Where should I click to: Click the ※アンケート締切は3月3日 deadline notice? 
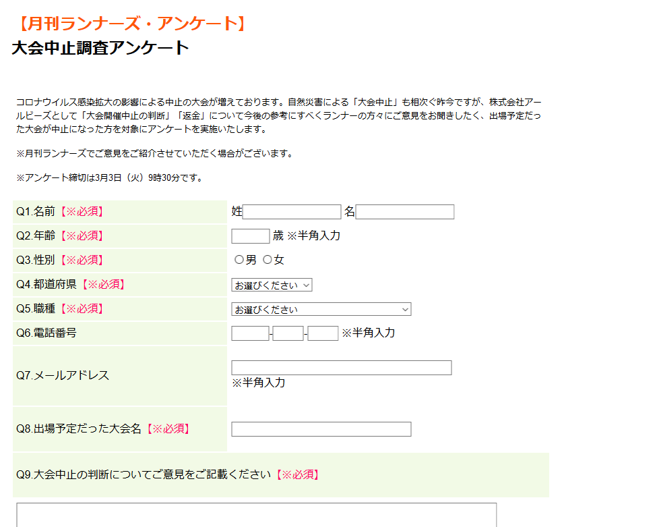111,177
